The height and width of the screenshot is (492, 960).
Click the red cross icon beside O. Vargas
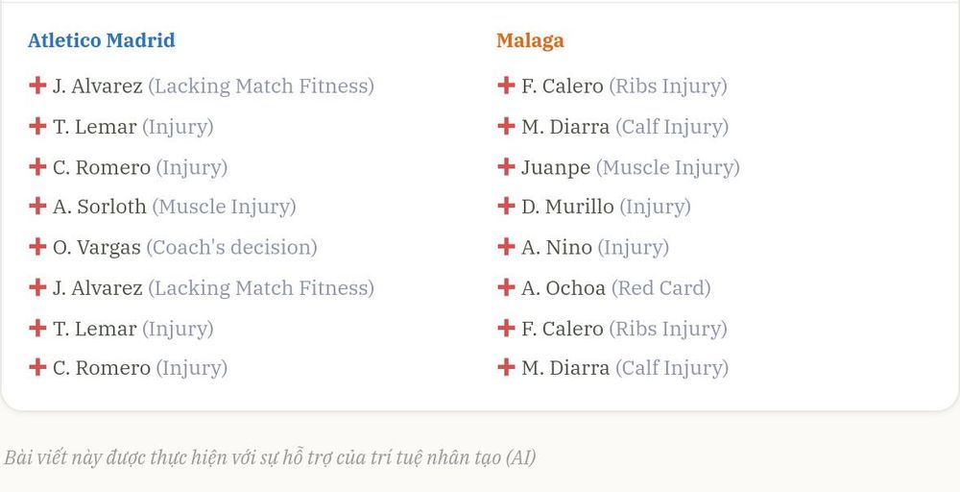point(37,246)
